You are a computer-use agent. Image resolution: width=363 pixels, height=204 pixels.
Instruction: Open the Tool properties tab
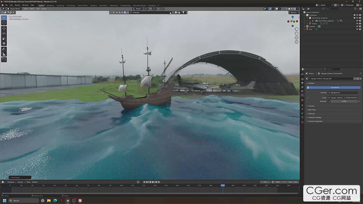(x=302, y=74)
